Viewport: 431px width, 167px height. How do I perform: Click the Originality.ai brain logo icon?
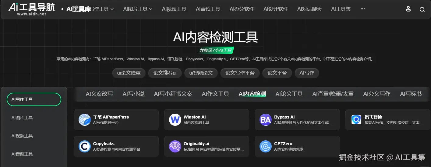175,146
